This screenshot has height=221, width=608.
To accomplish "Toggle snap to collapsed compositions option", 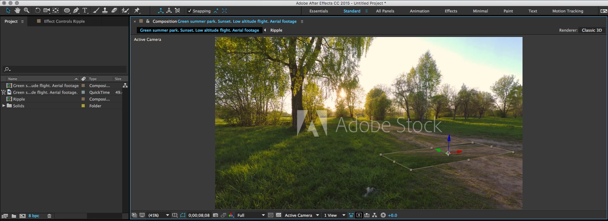I will 224,11.
